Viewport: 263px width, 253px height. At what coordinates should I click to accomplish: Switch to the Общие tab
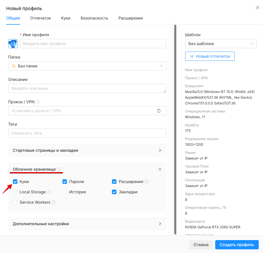(x=13, y=18)
